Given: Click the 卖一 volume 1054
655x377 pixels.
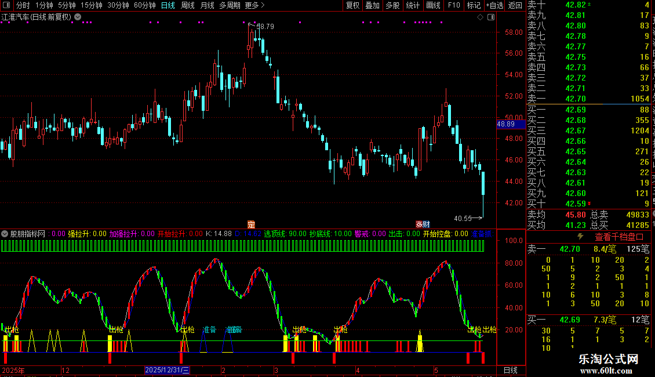Looking at the screenshot, I should pyautogui.click(x=640, y=99).
